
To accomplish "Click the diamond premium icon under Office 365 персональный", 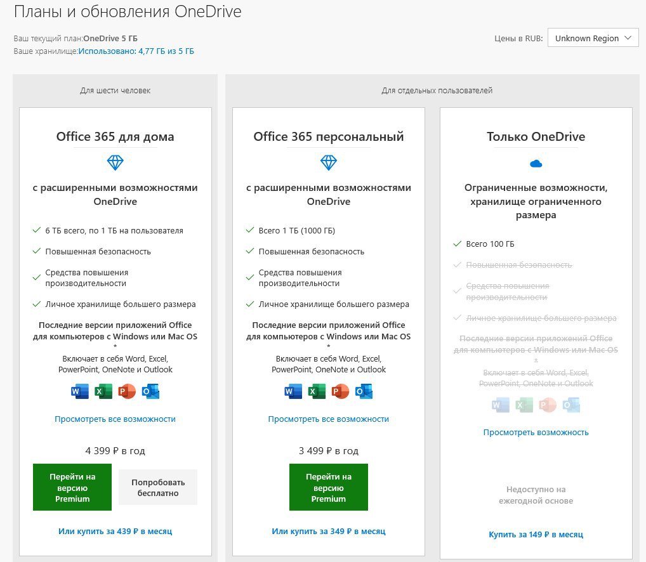I will (329, 162).
